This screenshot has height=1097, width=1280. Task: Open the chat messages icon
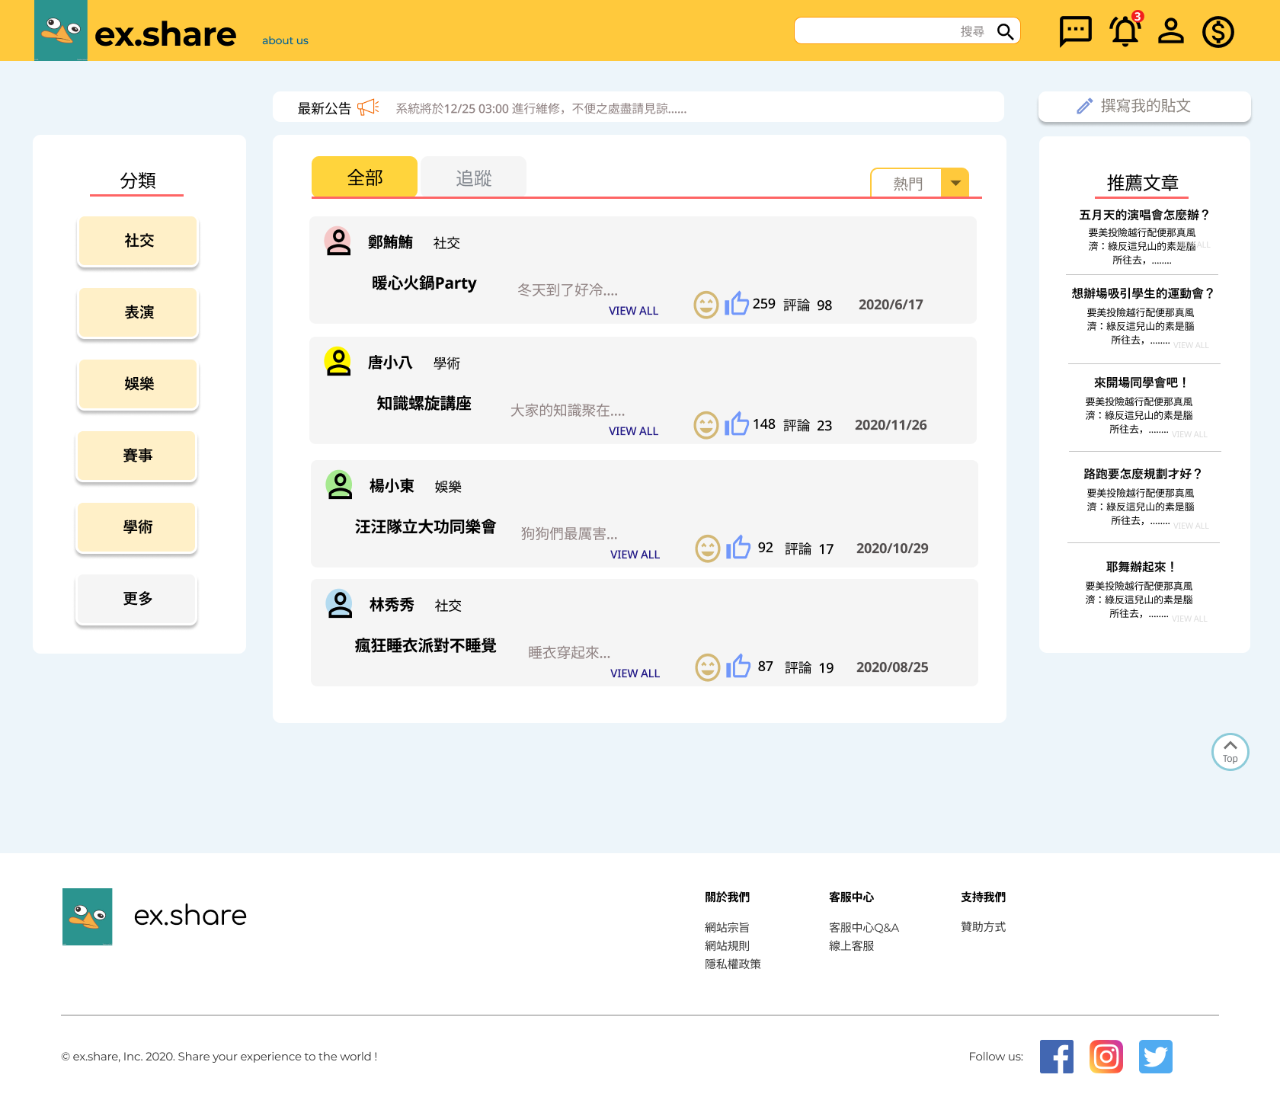(1075, 31)
